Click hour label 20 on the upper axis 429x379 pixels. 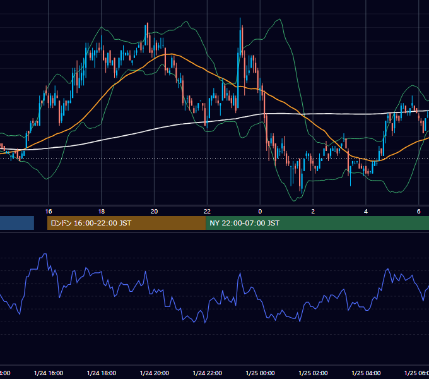[155, 212]
